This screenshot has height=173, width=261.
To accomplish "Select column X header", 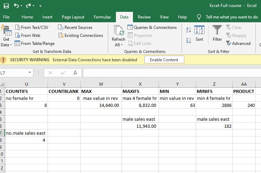I will 140,84.
